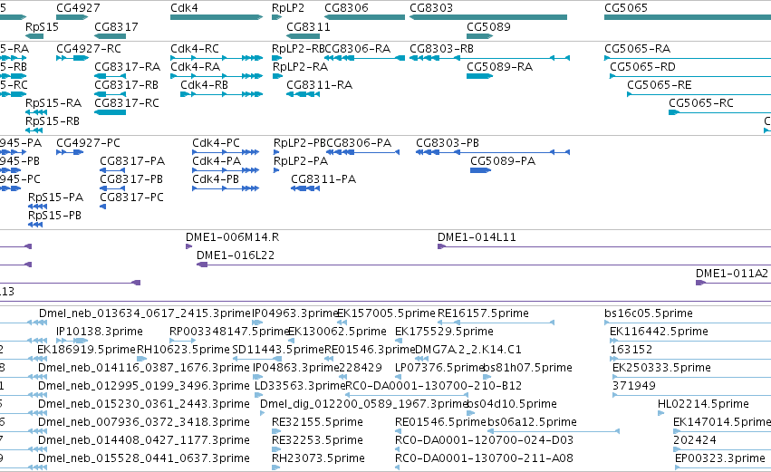771x472 pixels.
Task: Open transcript CG4927-RC
Action: 89,49
